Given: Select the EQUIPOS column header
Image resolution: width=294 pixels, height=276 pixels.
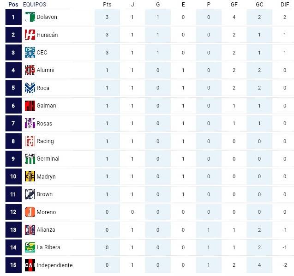Looking at the screenshot, I should (x=35, y=4).
